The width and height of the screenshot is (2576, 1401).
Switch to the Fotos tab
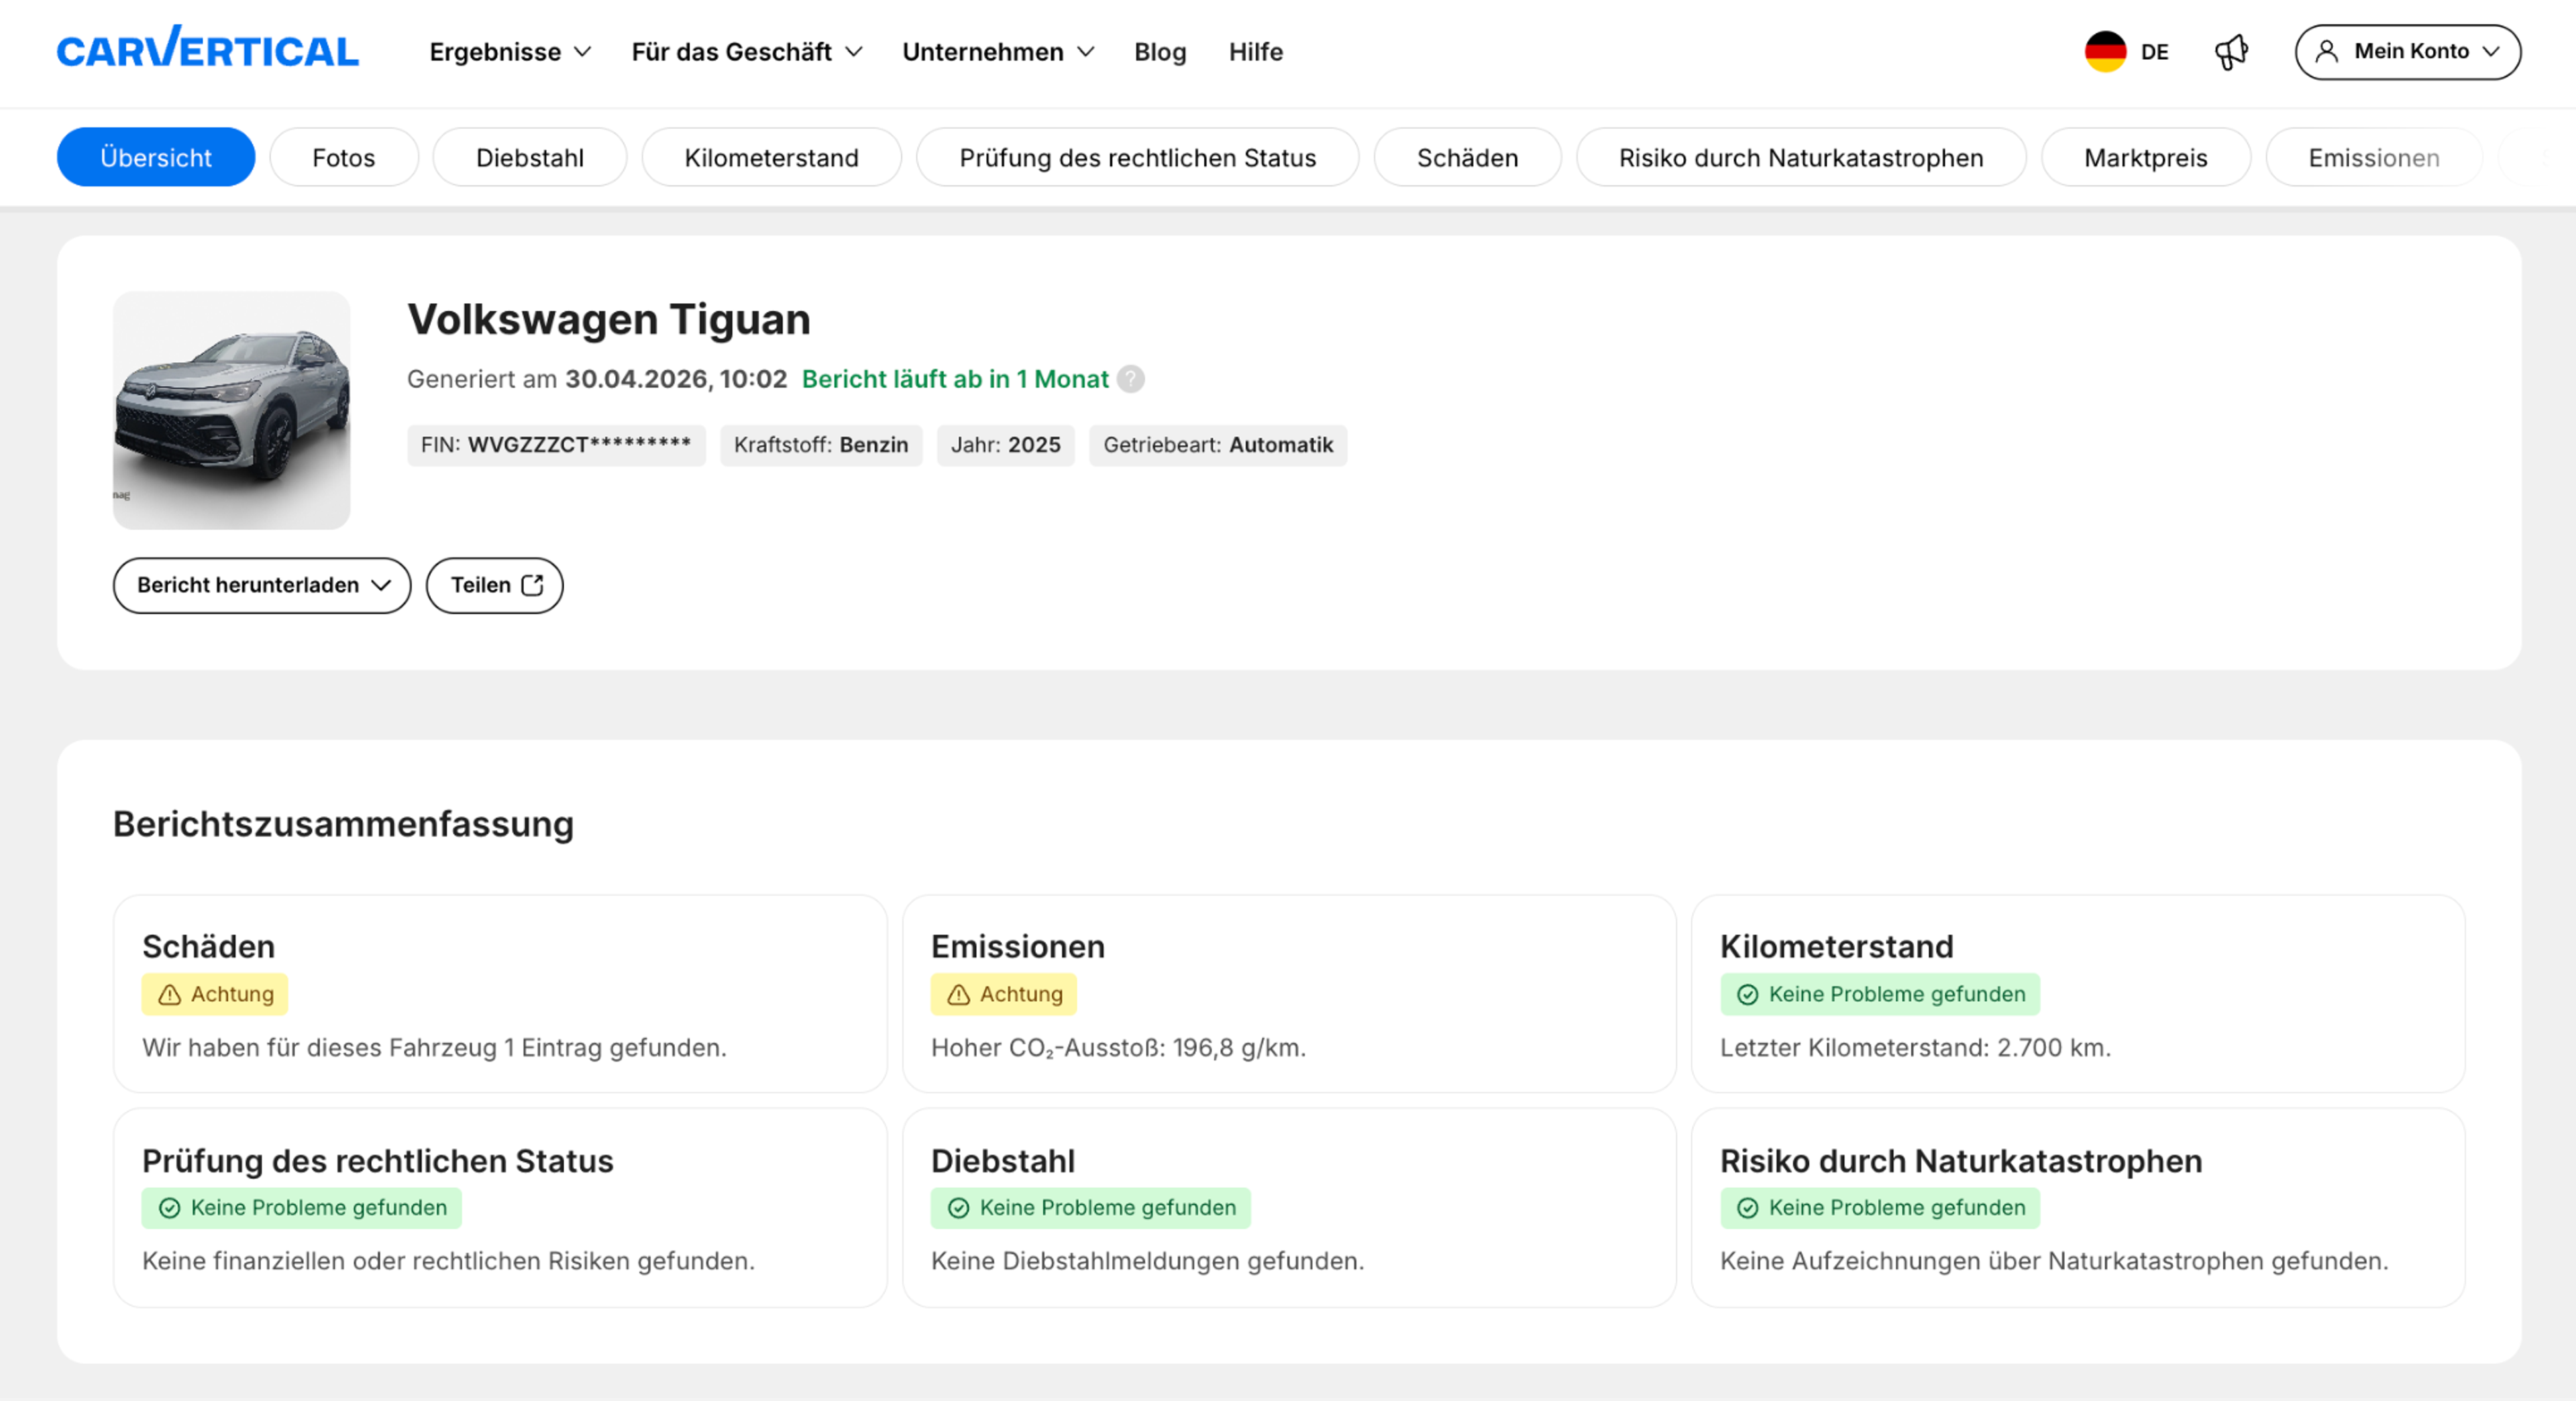tap(343, 157)
